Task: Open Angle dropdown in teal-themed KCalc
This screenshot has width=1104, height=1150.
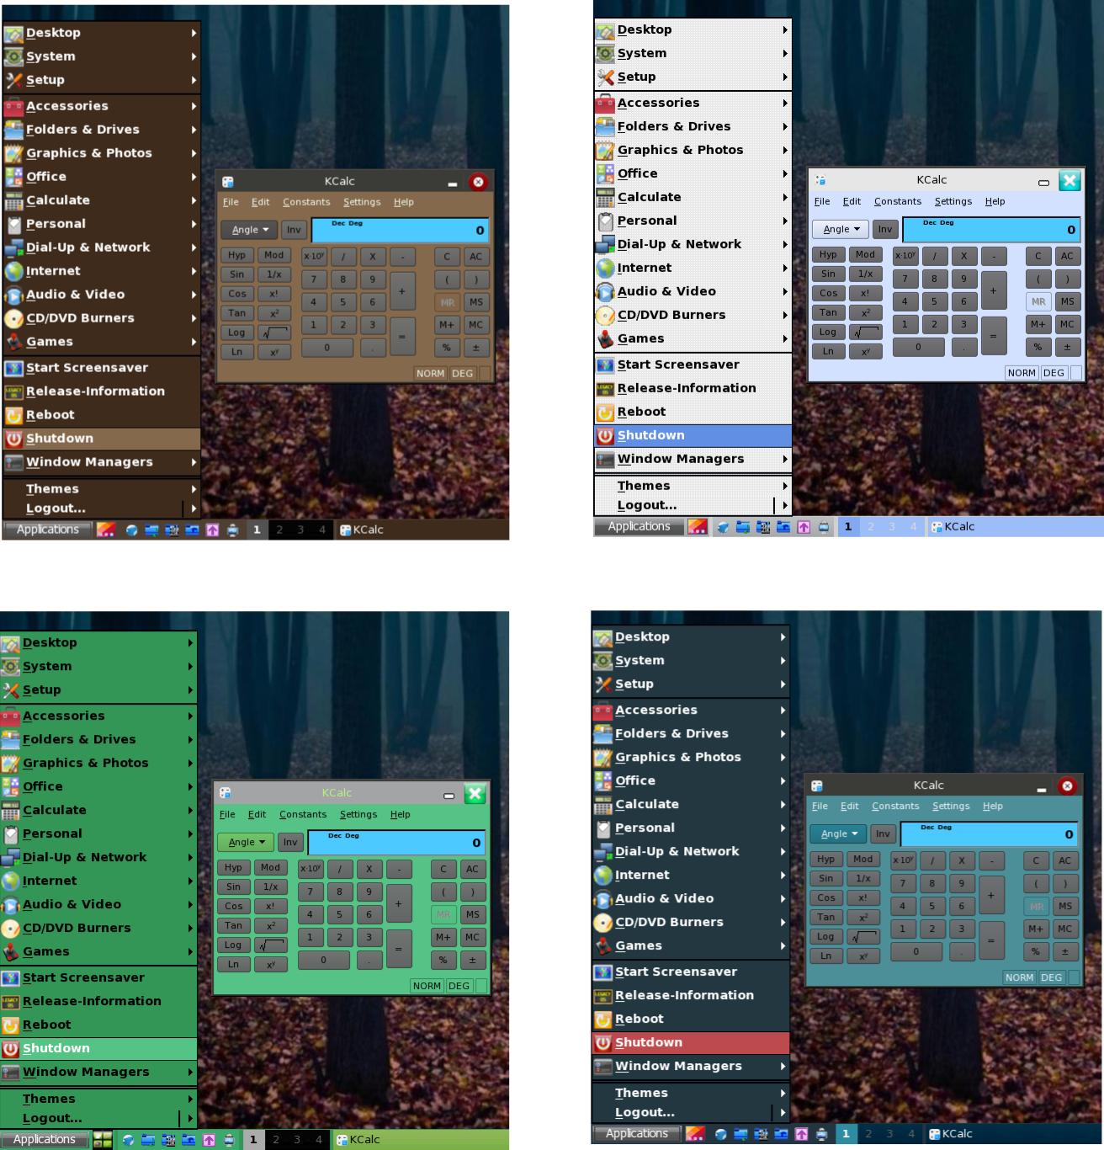Action: [x=838, y=833]
